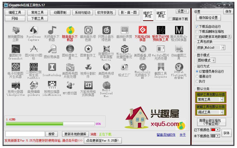The image size is (237, 148).
Task: Select 普通运行 radio option
Action: coord(197,76)
